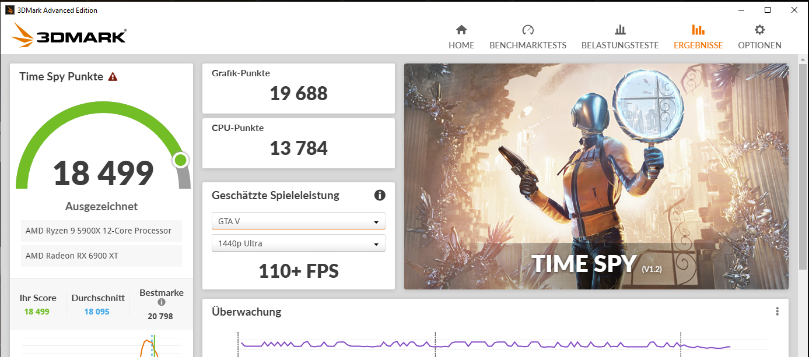This screenshot has width=809, height=357.
Task: Click the Überwachung panel heading
Action: [x=246, y=312]
